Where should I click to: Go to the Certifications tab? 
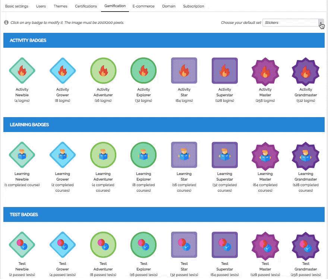86,6
